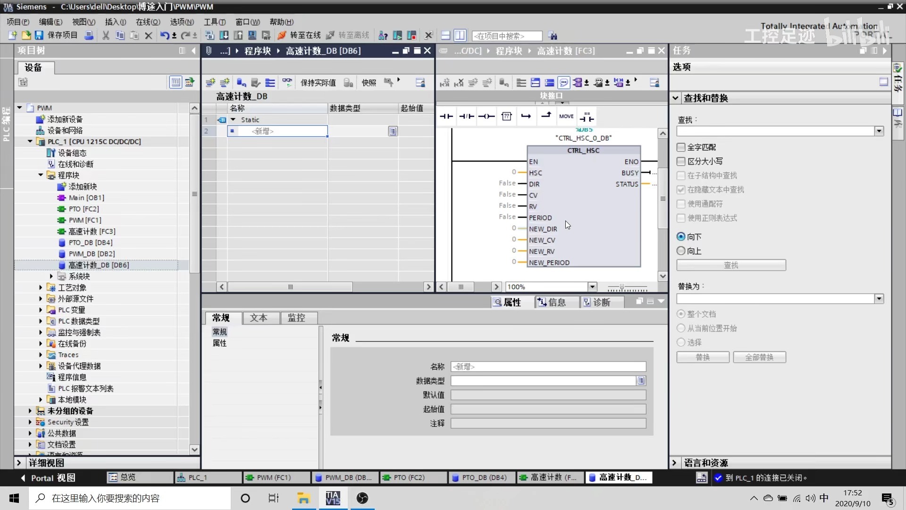The height and width of the screenshot is (510, 906).
Task: Enable the 区分大小写 checkbox
Action: (x=681, y=161)
